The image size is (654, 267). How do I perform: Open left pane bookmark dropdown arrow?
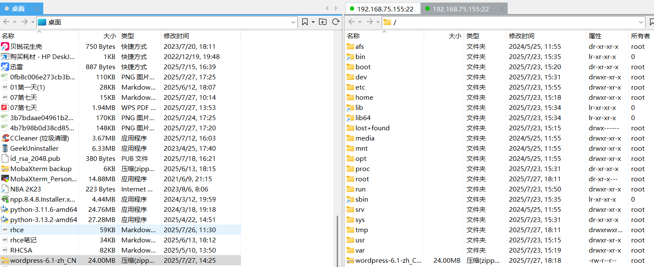(313, 22)
